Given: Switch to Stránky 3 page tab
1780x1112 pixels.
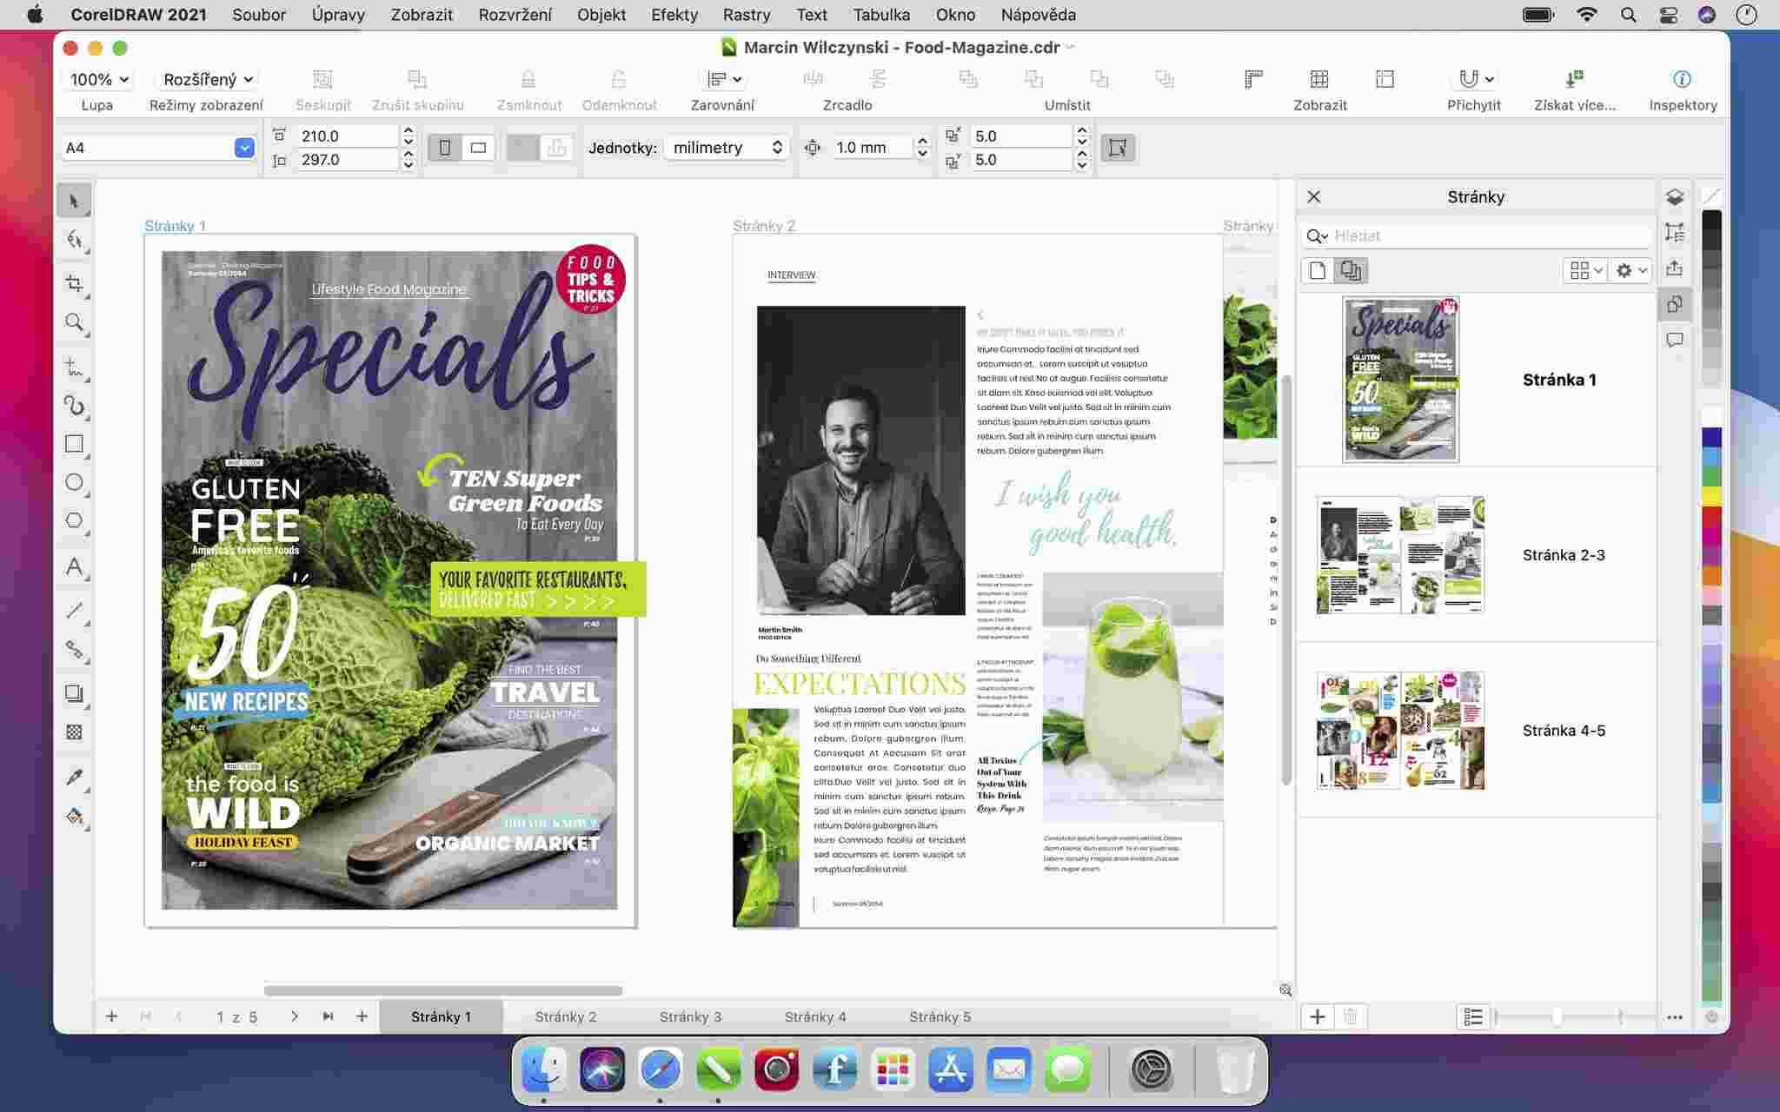Looking at the screenshot, I should (x=690, y=1016).
